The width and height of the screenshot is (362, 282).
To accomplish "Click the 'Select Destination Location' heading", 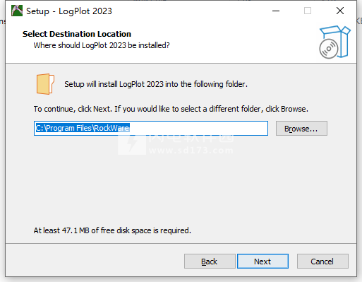I will (x=77, y=34).
